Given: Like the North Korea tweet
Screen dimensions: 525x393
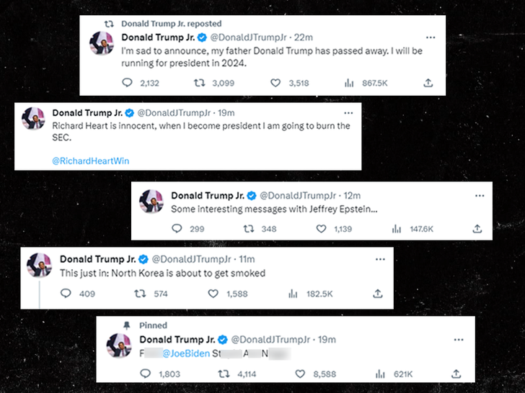Looking at the screenshot, I should 213,294.
